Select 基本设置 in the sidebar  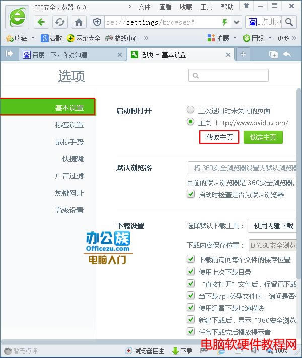tap(47, 107)
